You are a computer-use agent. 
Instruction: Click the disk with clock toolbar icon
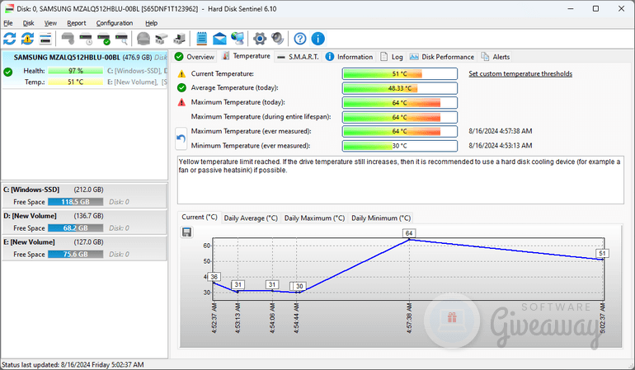86,39
